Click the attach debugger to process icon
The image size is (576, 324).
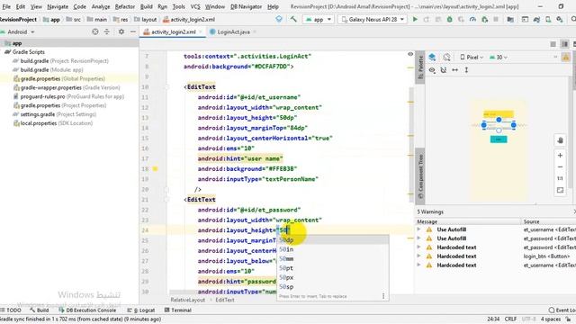click(x=484, y=19)
